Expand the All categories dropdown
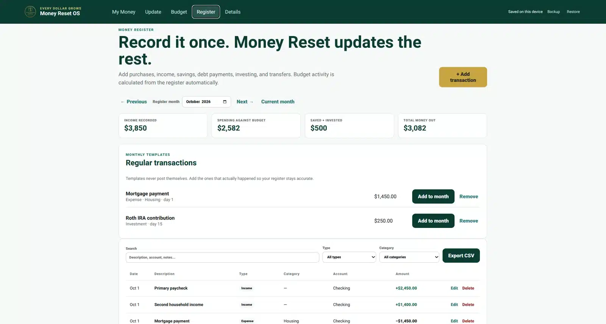 tap(409, 257)
